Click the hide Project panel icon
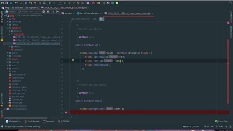Viewport: 233px width, 131px height. (58, 12)
